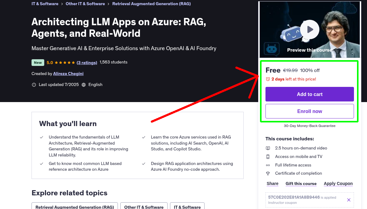Open IT & Software breadcrumb
This screenshot has height=209, width=367.
coord(45,4)
